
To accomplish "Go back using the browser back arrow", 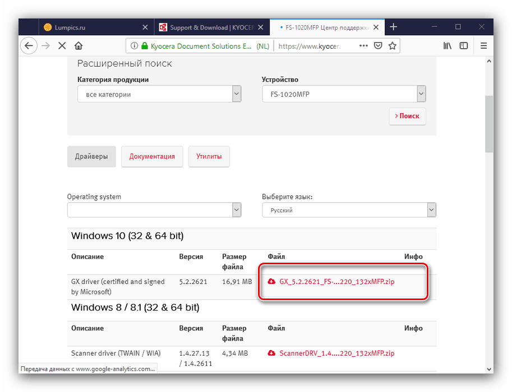I will coord(29,46).
